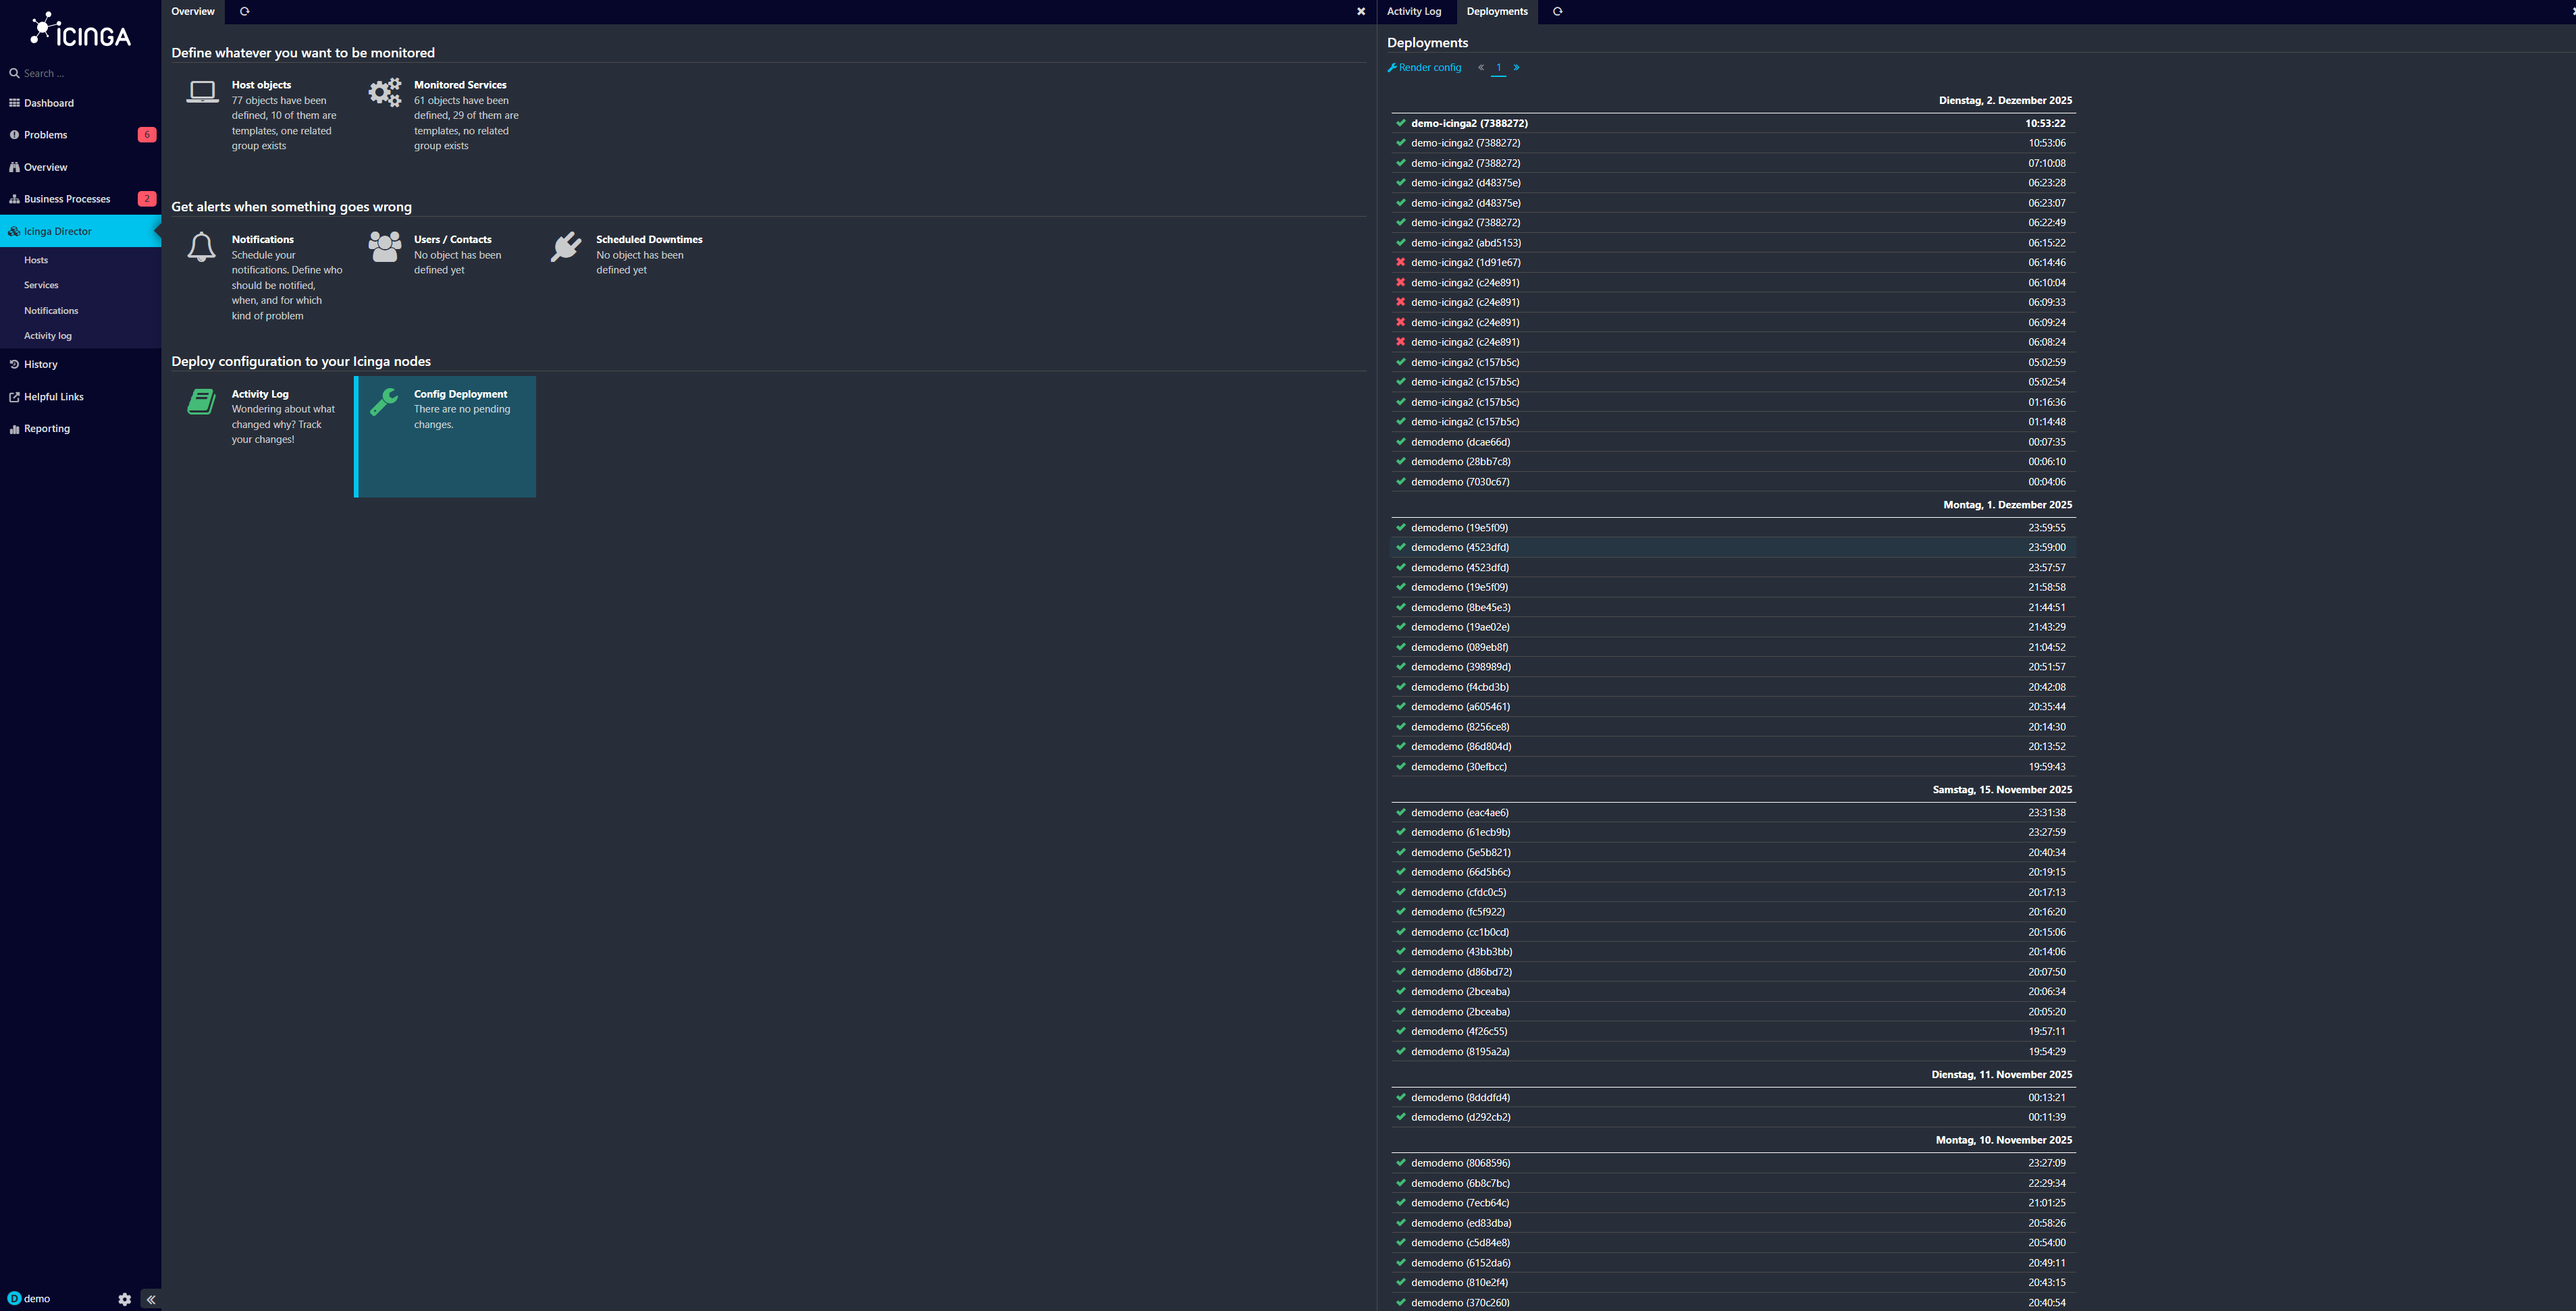2576x1311 pixels.
Task: Go to previous deployments page arrow
Action: 1481,68
